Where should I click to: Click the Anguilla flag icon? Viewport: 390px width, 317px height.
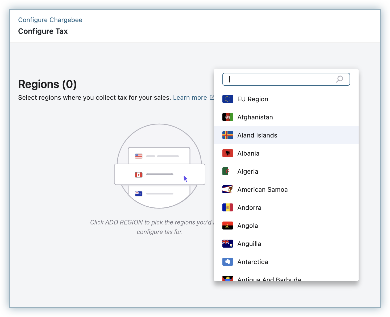click(x=227, y=244)
